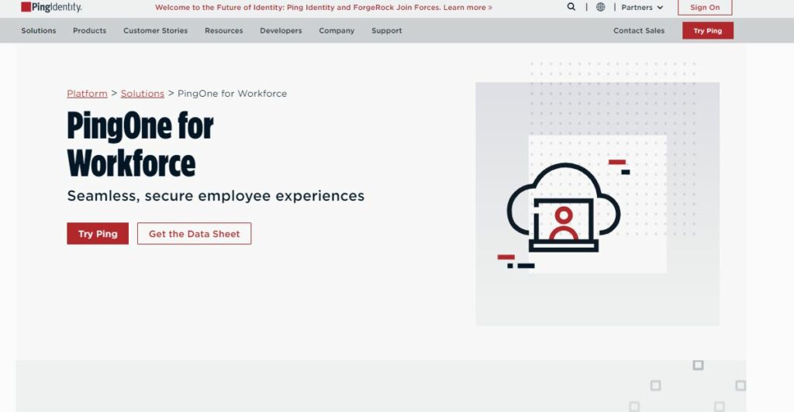794x412 pixels.
Task: Click the Sign On button
Action: [705, 7]
